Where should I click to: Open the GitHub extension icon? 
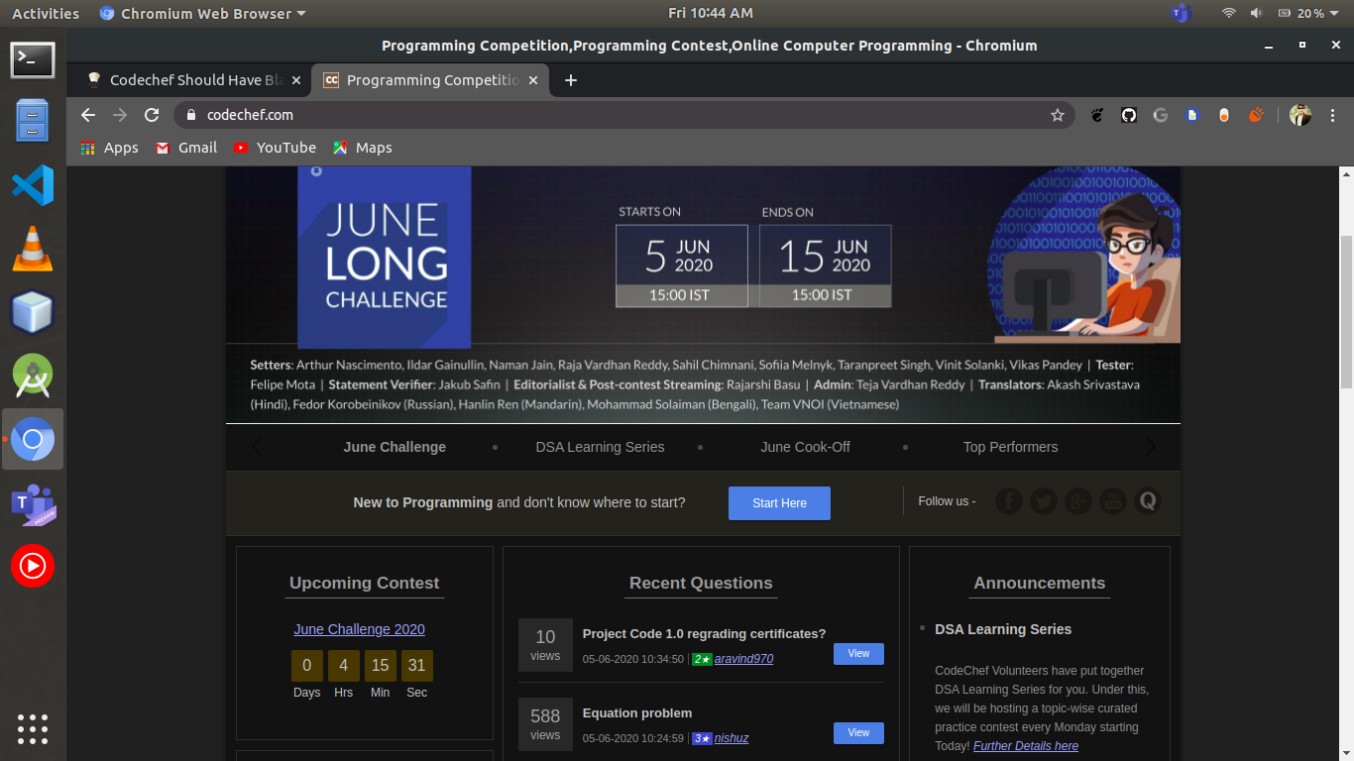click(1129, 115)
